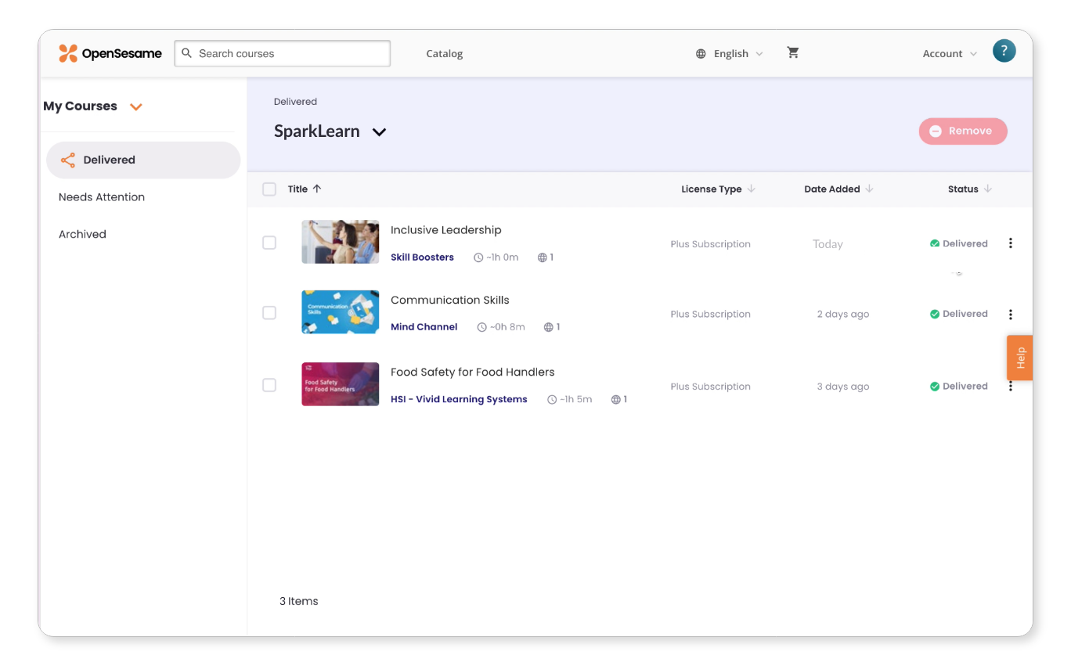Click the Delivered share icon in sidebar
This screenshot has height=666, width=1071.
click(68, 160)
